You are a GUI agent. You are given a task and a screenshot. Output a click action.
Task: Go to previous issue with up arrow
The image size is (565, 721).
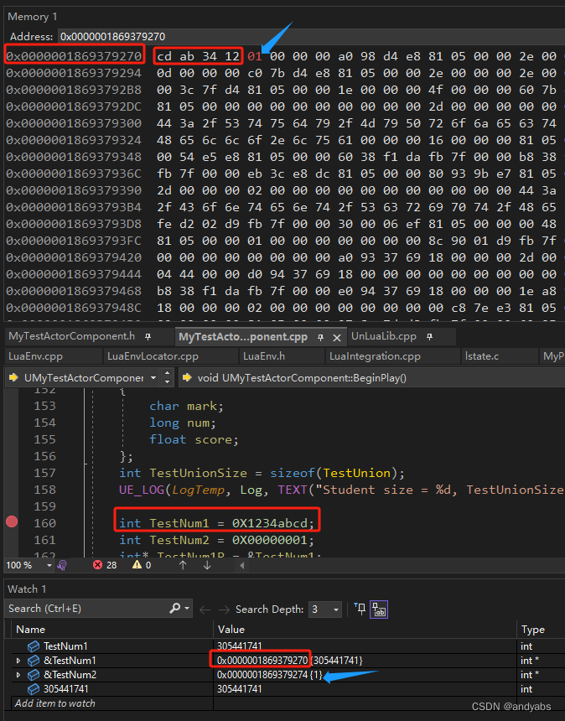[183, 565]
